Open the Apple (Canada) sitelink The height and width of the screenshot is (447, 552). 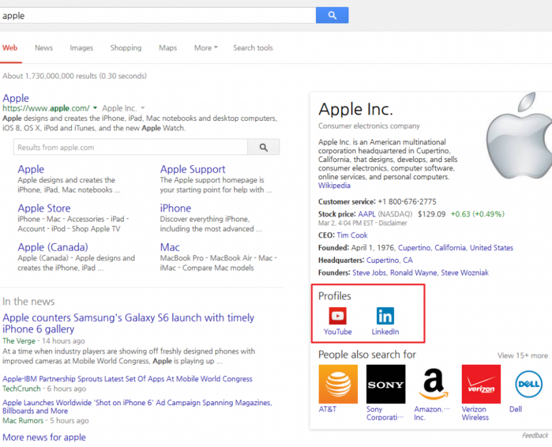pyautogui.click(x=53, y=247)
